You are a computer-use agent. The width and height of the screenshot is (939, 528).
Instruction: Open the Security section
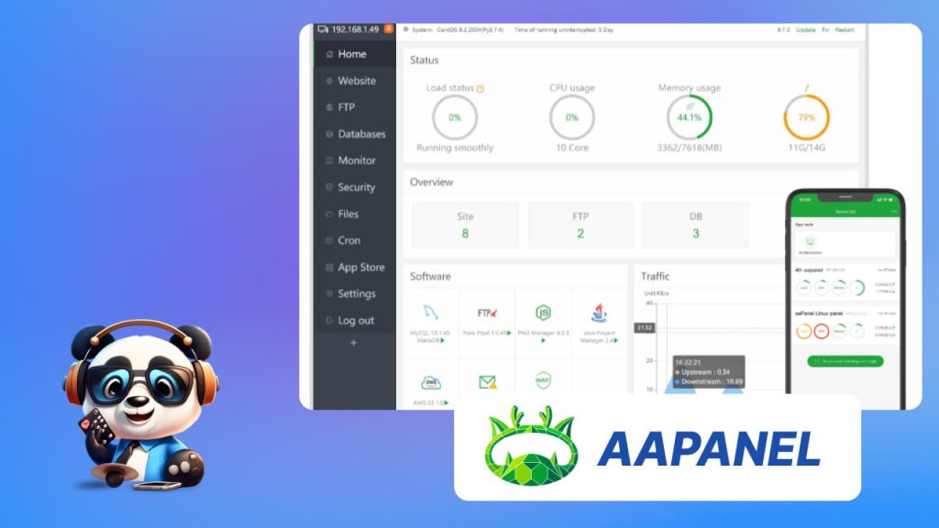355,187
